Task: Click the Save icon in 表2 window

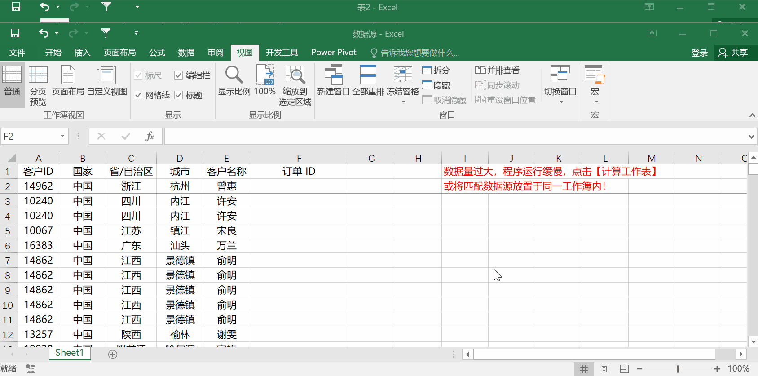Action: (16, 7)
